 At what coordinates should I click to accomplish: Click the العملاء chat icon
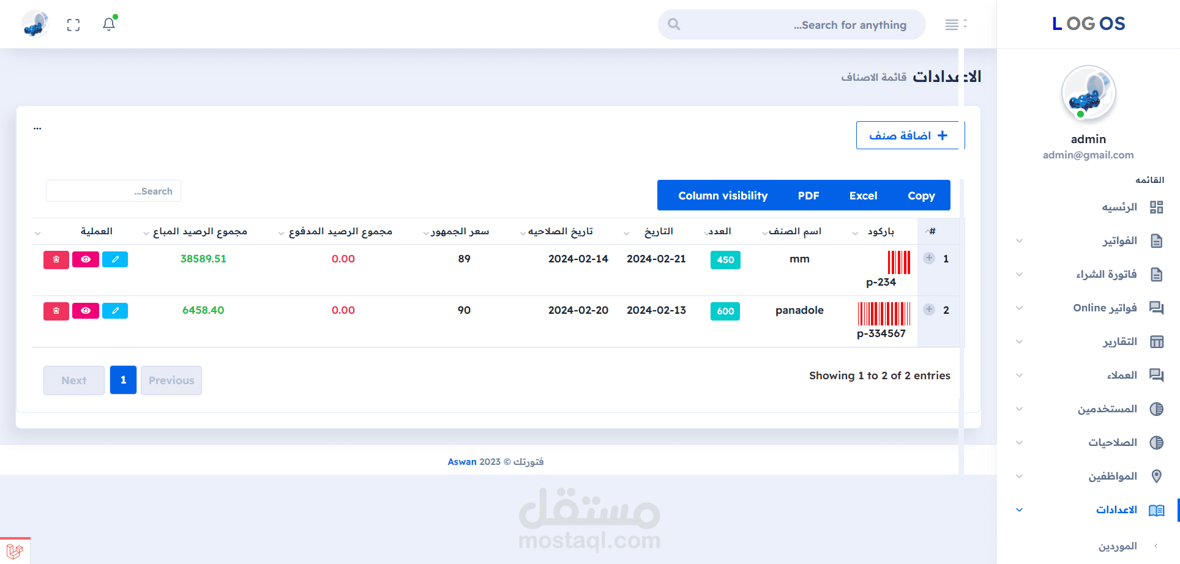coord(1156,375)
